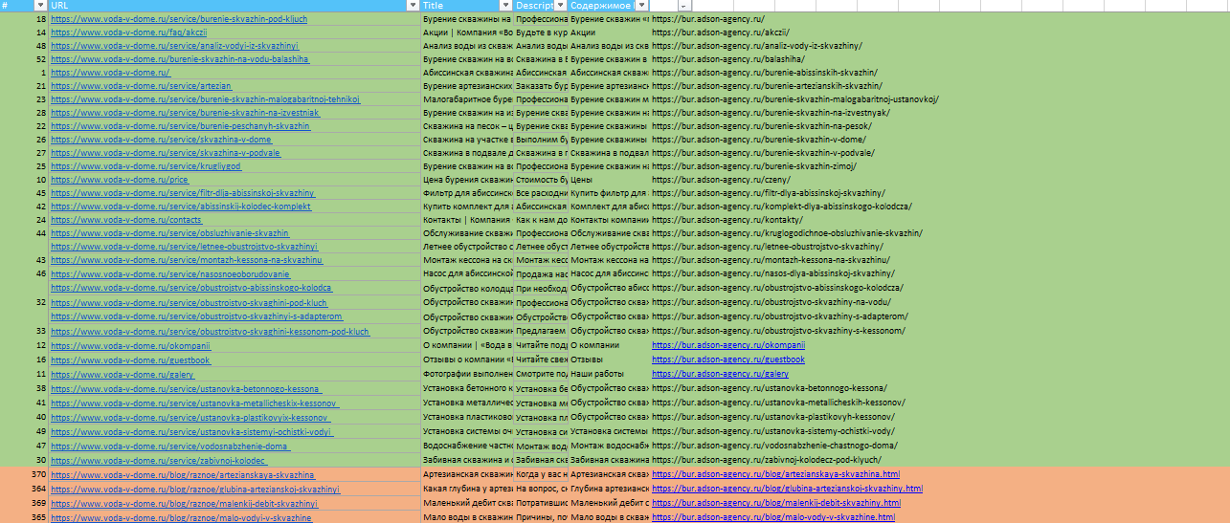The width and height of the screenshot is (1230, 523).
Task: Open the voda-v-dome ustanovka-sistemyi-ochistki-vodyi link
Action: pyautogui.click(x=192, y=431)
